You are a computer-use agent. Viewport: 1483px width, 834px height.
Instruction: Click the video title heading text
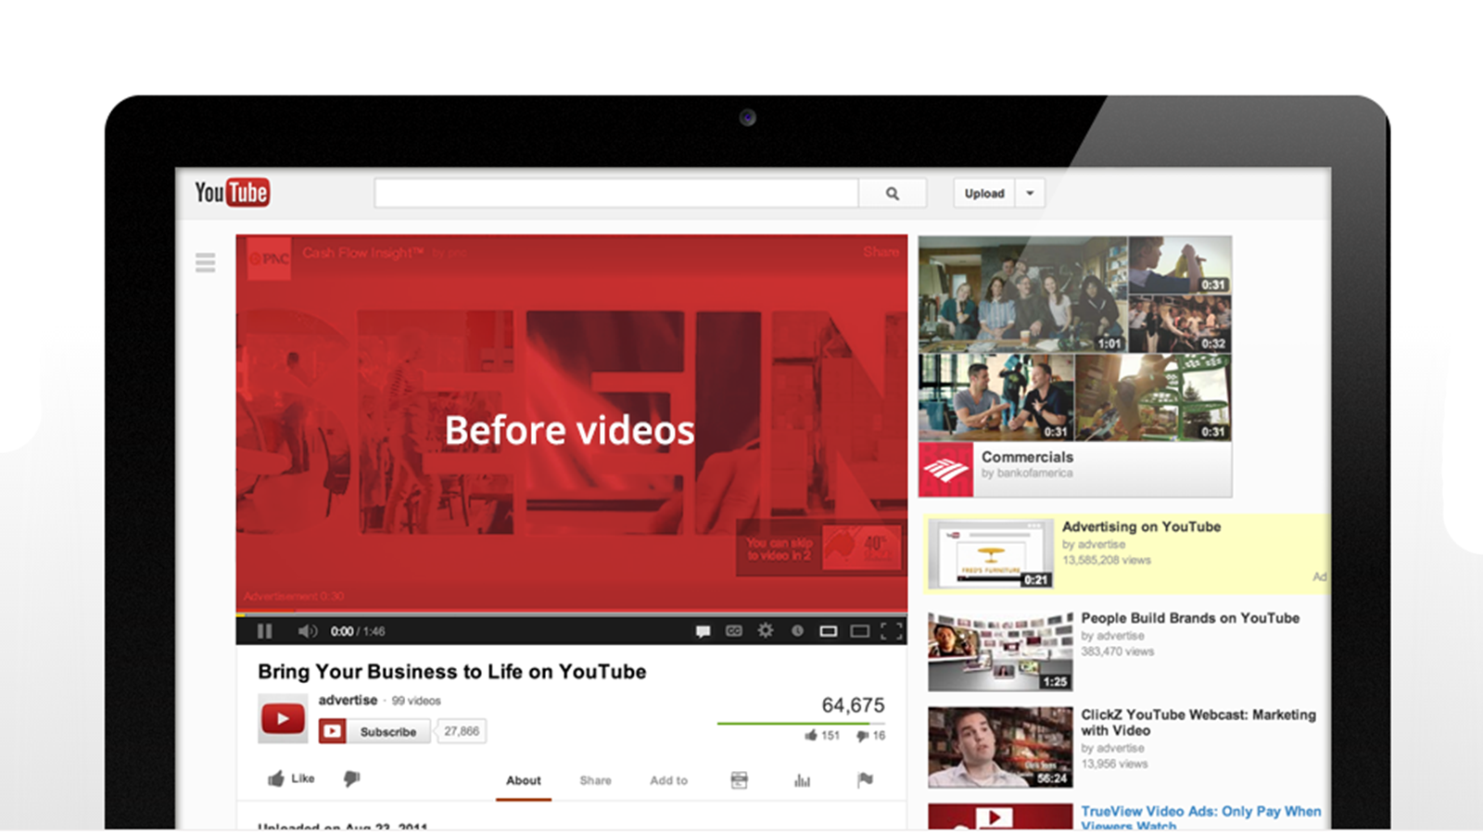(x=452, y=672)
